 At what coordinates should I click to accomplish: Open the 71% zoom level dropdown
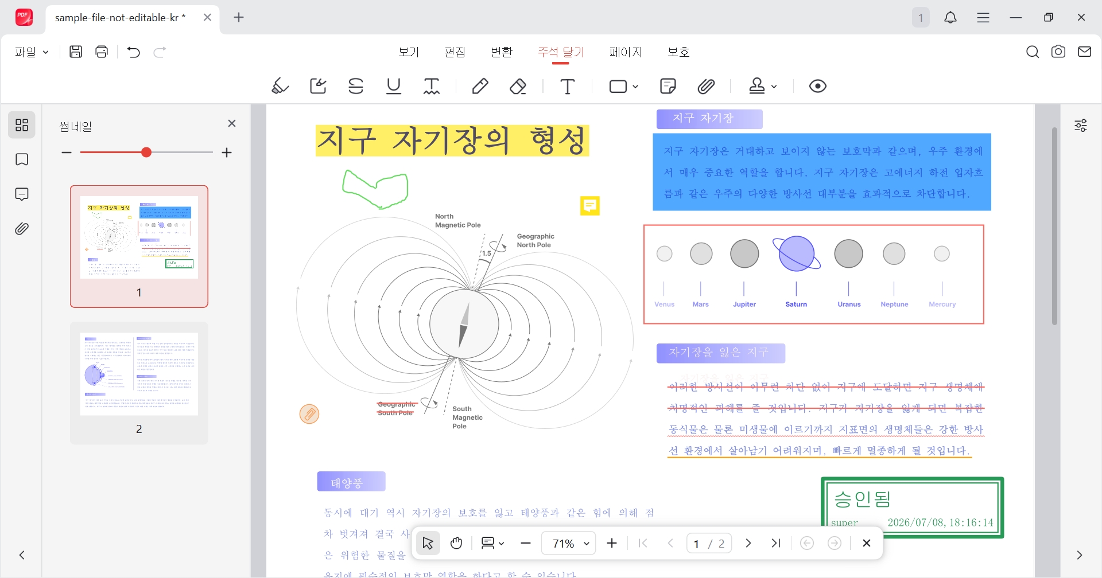tap(568, 543)
